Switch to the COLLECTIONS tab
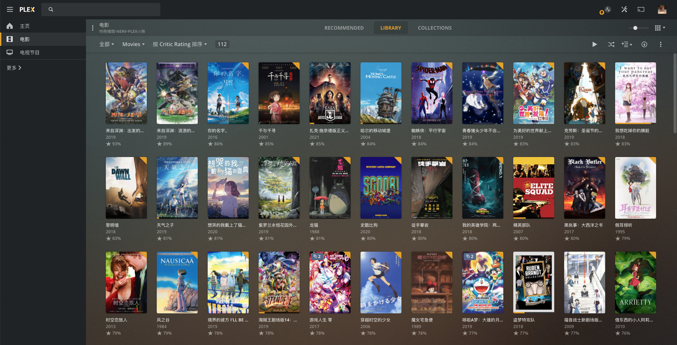 click(x=434, y=28)
